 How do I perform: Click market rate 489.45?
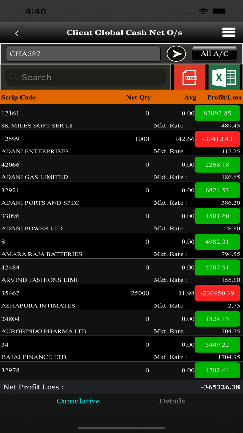tap(231, 126)
